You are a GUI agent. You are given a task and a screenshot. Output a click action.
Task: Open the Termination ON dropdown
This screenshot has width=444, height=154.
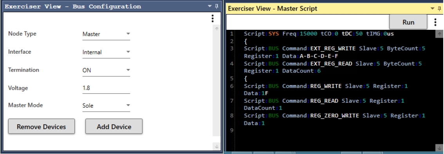coord(106,70)
